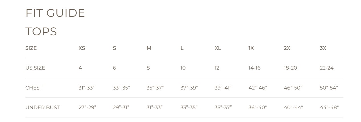Click the 36"-40" under bust measurement
Screen dimensions: 361x122
click(258, 107)
